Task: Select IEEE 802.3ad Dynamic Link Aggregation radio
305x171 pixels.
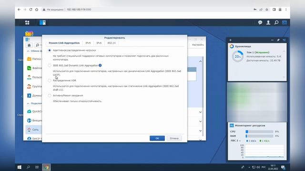Action: click(x=50, y=66)
